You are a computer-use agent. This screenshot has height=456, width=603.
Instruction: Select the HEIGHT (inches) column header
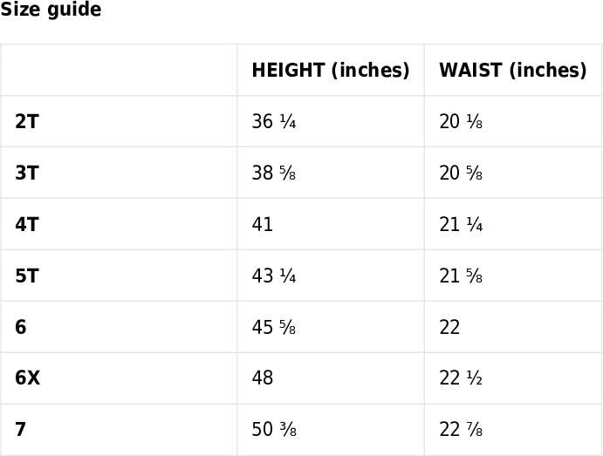click(x=330, y=71)
